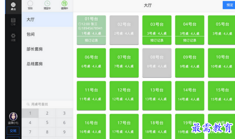Select the 包间 private room category
Image resolution: width=235 pixels, height=139 pixels.
coord(47,34)
